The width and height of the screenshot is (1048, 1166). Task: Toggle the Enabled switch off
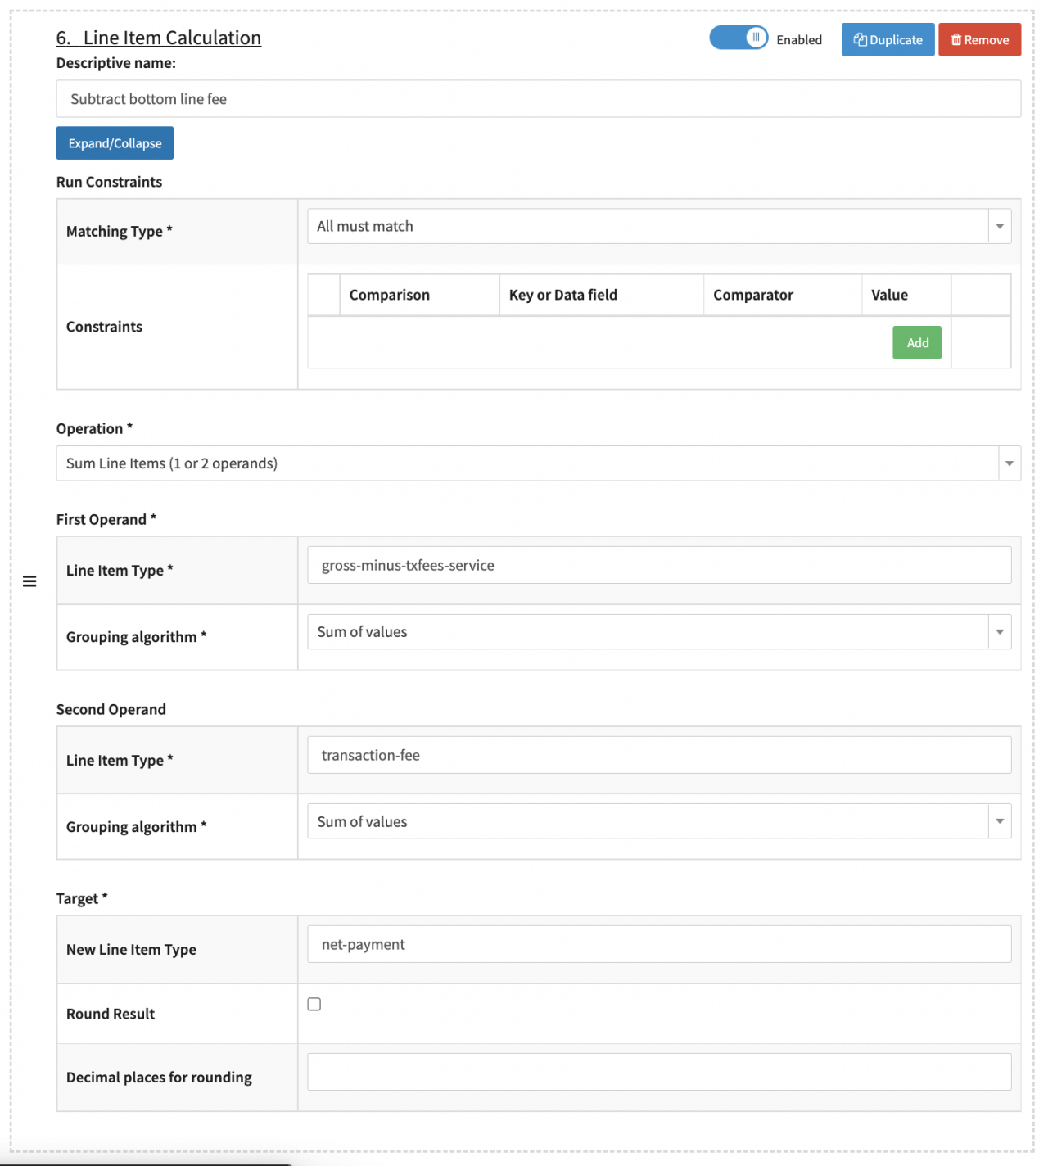(739, 38)
